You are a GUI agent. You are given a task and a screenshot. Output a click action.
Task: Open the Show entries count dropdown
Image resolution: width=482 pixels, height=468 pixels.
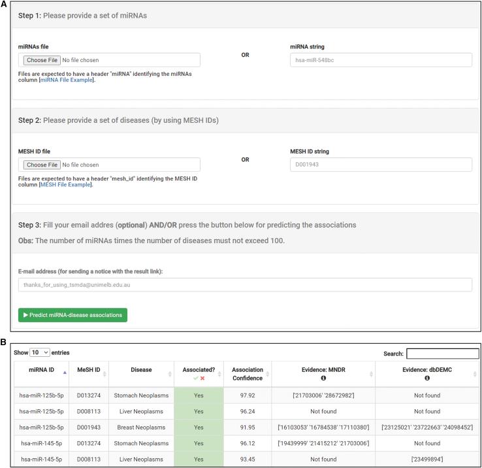(x=40, y=352)
